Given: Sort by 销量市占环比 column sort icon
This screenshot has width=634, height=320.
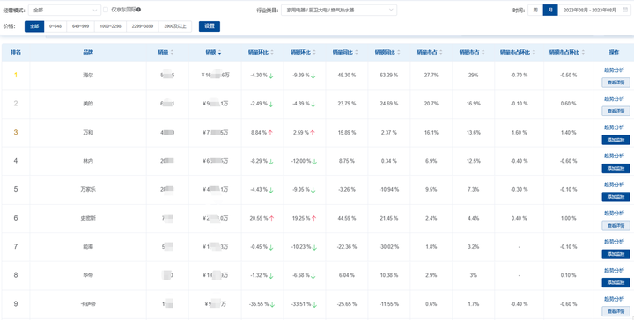Looking at the screenshot, I should pyautogui.click(x=534, y=53).
